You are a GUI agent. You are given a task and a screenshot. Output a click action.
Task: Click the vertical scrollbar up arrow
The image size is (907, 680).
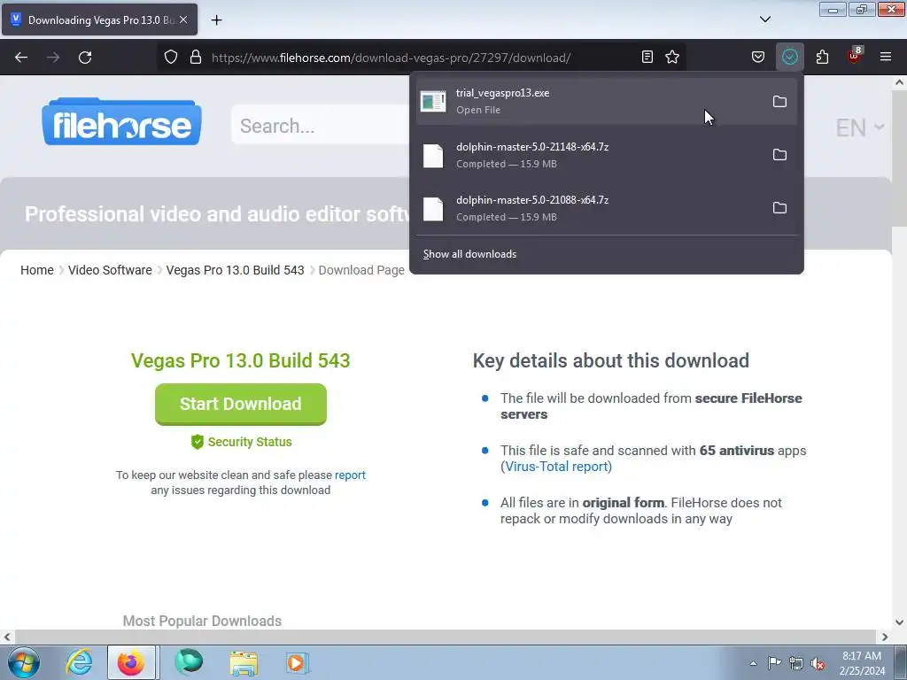coord(899,82)
